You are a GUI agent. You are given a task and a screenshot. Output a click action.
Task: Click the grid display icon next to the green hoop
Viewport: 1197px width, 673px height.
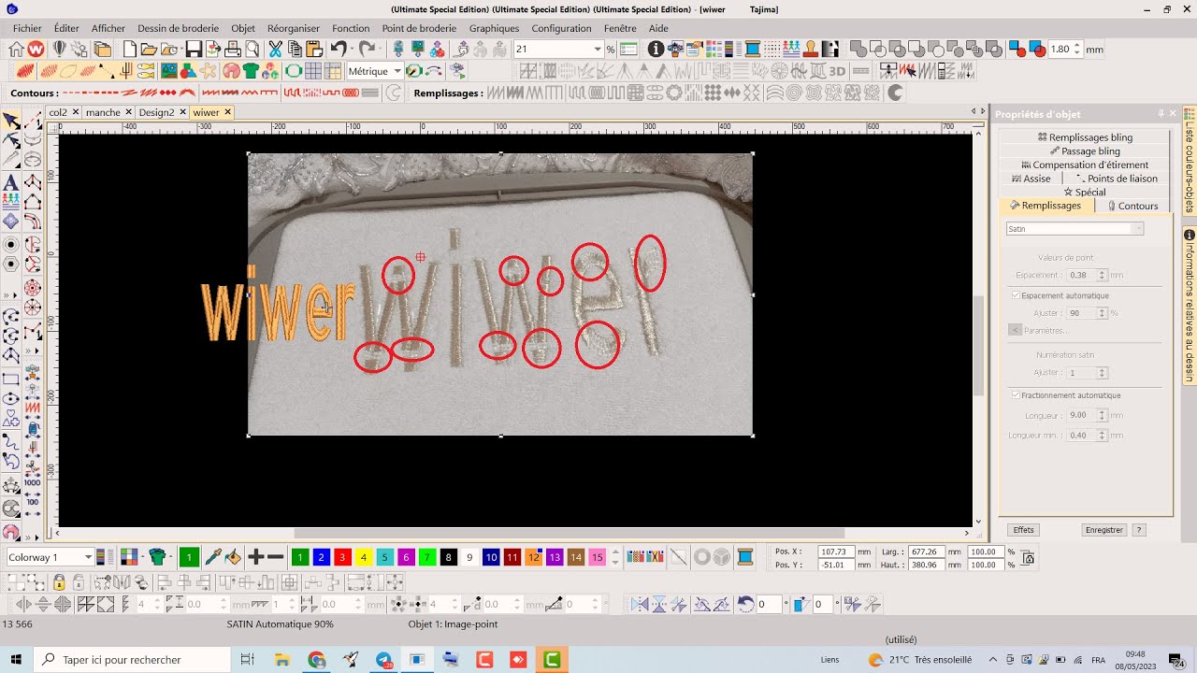pyautogui.click(x=313, y=71)
